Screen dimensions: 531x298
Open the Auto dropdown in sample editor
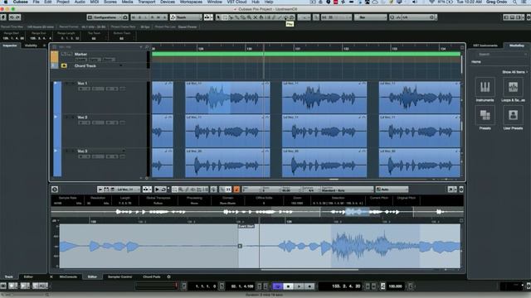coord(392,190)
